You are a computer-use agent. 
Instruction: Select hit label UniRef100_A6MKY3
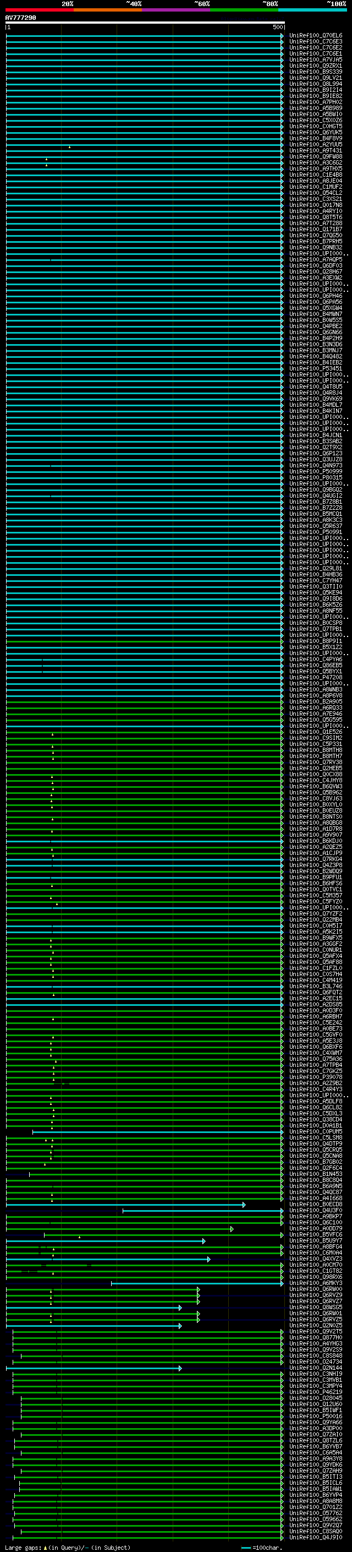point(316,1283)
